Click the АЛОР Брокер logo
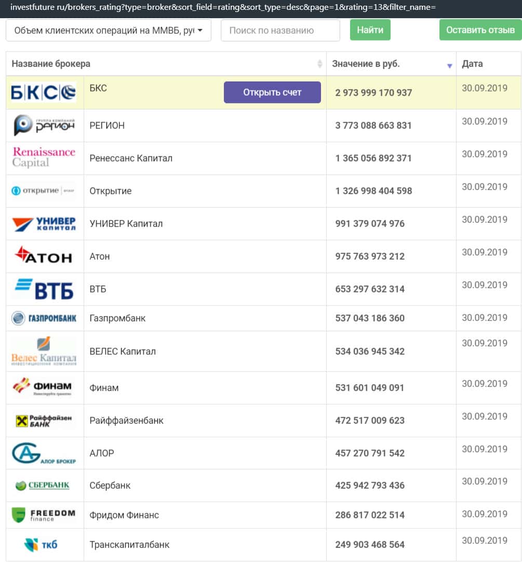Image resolution: width=522 pixels, height=562 pixels. (44, 453)
